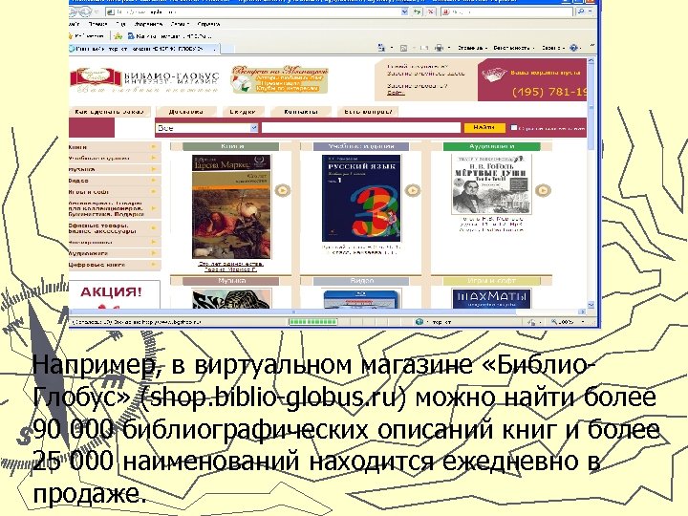Click the yellow Найти button

484,127
